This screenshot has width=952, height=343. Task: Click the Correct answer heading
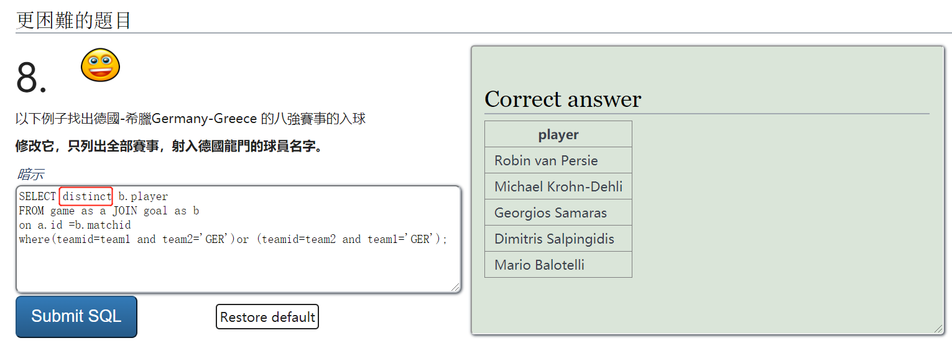(563, 99)
